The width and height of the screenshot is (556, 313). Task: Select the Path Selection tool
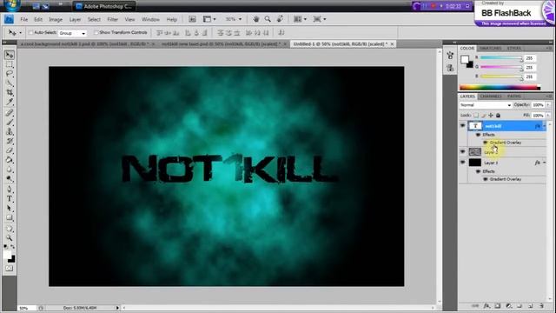tap(10, 209)
